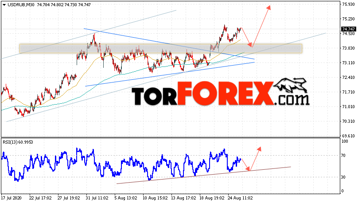Select the 71.710 price axis label
This screenshot has width=358, height=203.
(x=348, y=92)
